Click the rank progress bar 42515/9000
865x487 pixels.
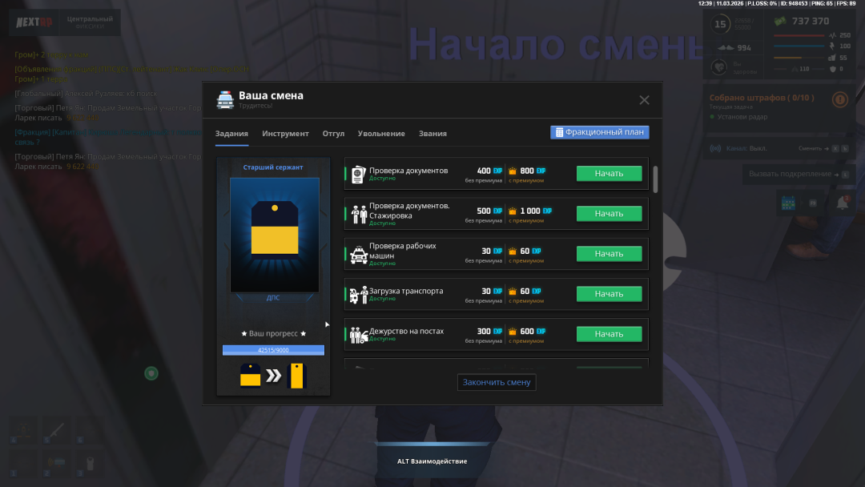273,350
